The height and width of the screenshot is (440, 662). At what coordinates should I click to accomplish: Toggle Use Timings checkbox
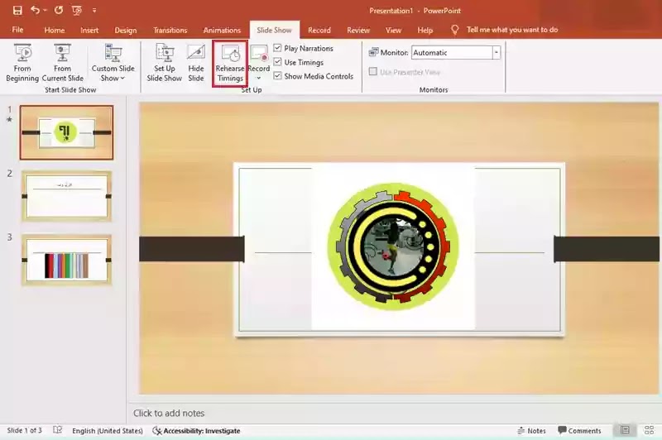click(277, 62)
